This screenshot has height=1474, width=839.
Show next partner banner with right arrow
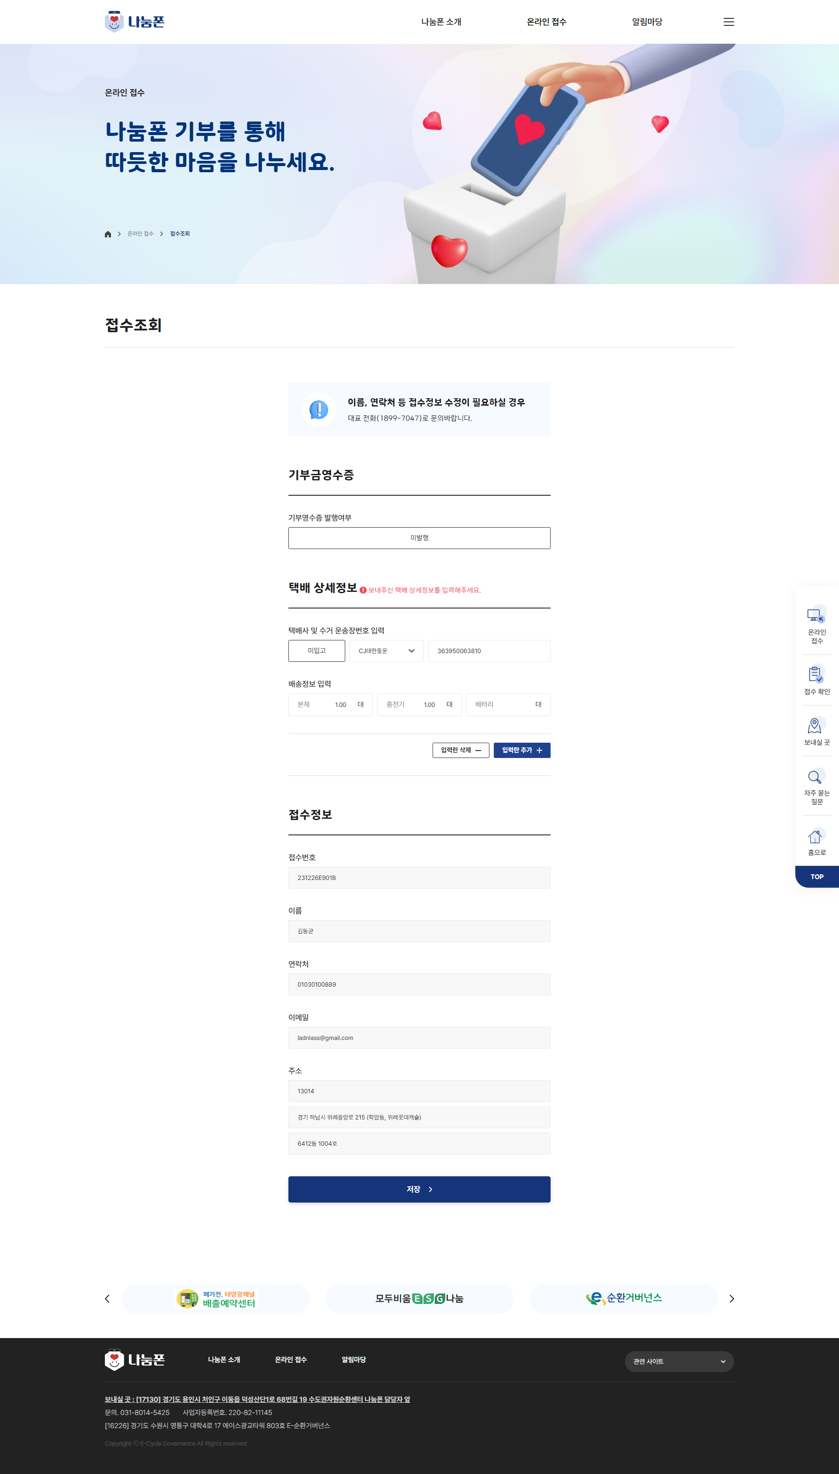coord(731,1299)
